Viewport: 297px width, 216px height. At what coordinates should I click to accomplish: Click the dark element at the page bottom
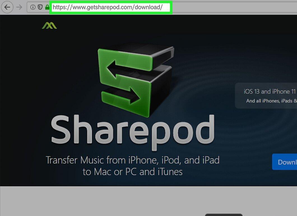[x=224, y=215]
